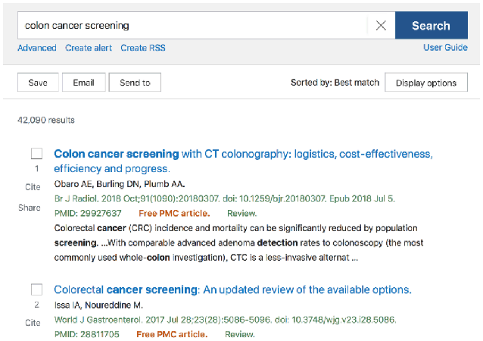Screen dimensions: 483x341
Task: Open the Send to dropdown
Action: (x=135, y=83)
